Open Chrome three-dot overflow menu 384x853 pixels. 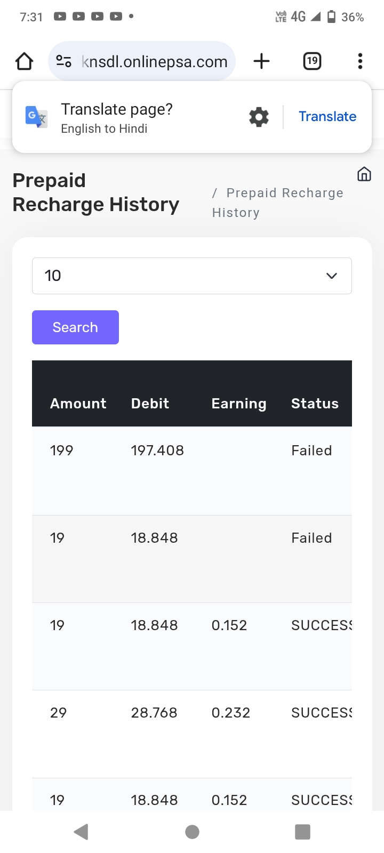pyautogui.click(x=361, y=61)
